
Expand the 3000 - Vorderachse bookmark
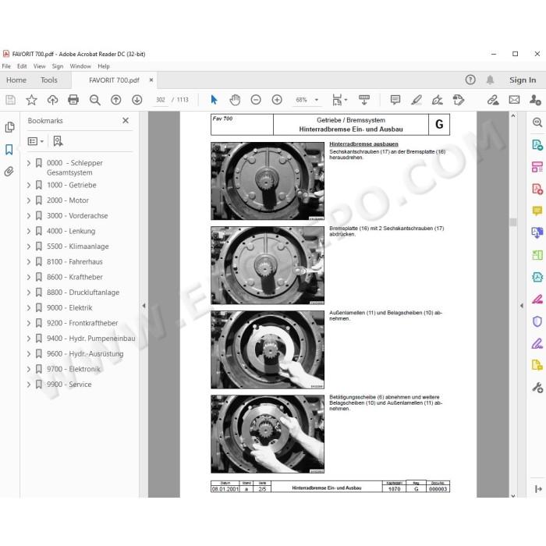29,215
